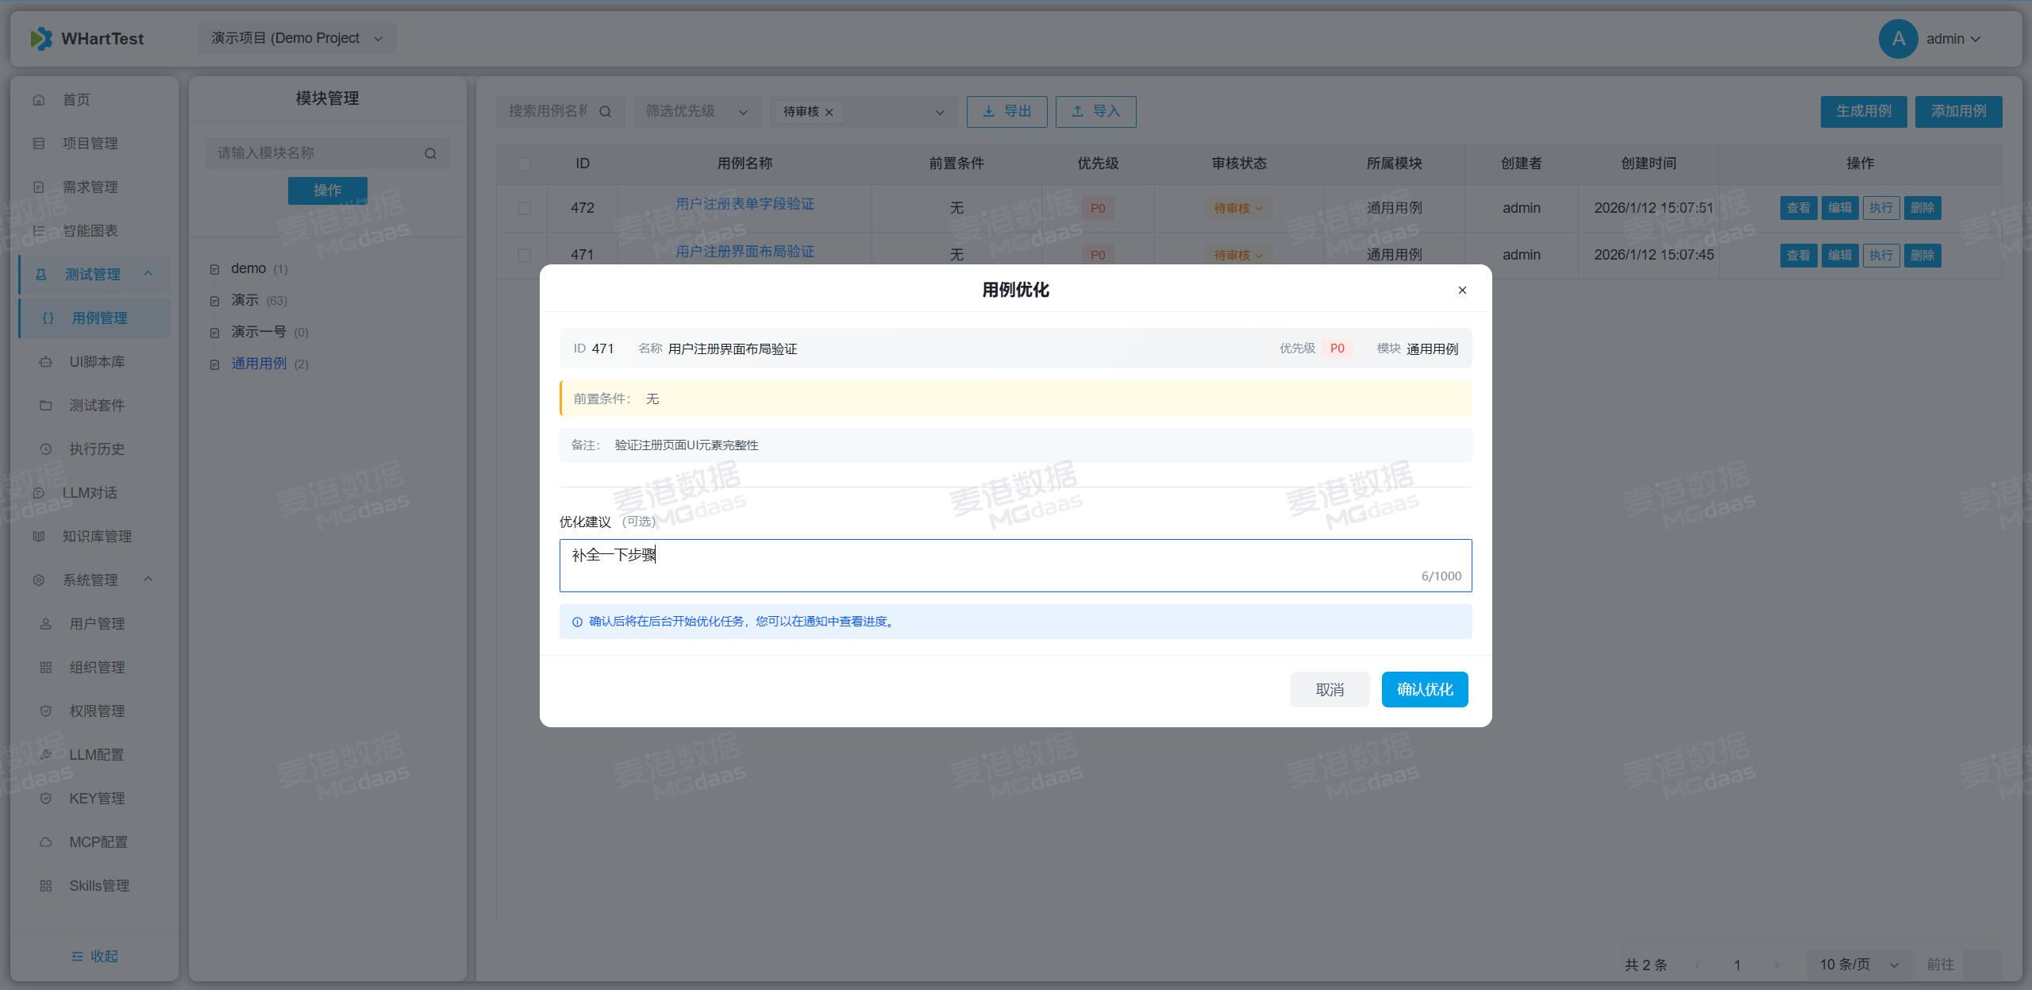
Task: Click the search icon in module name field
Action: pos(430,153)
